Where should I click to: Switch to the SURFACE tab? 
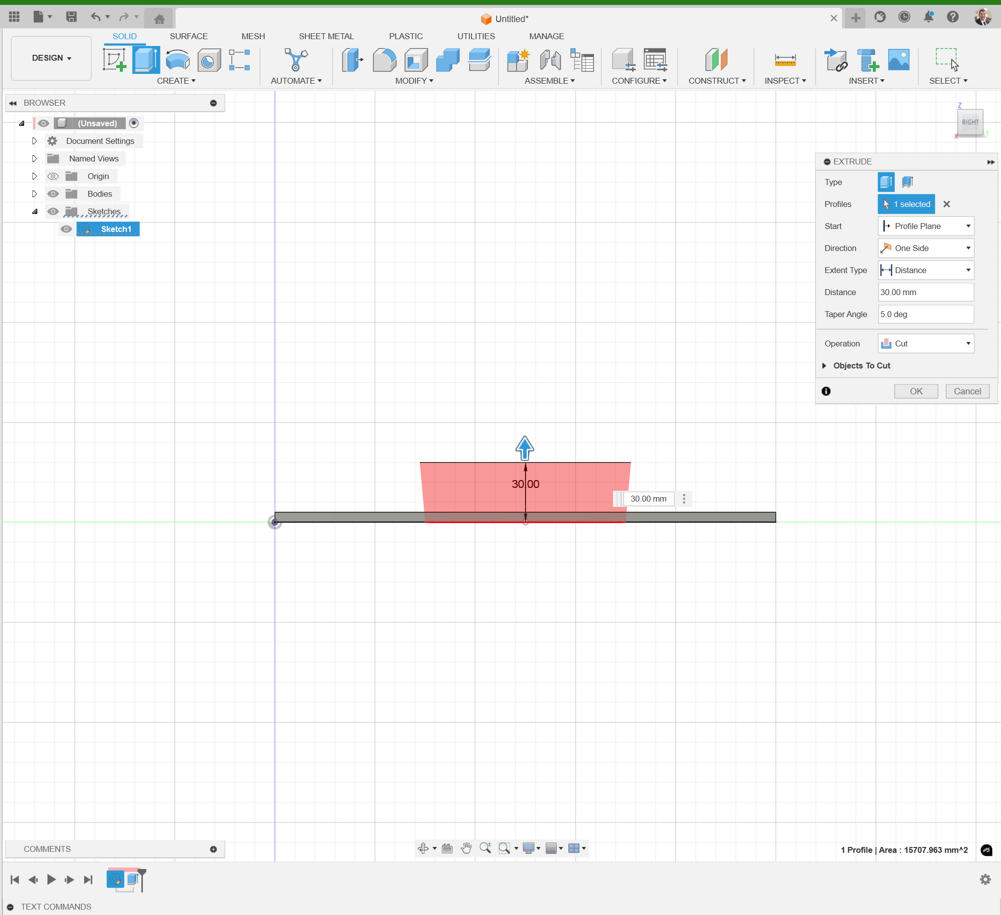coord(189,36)
